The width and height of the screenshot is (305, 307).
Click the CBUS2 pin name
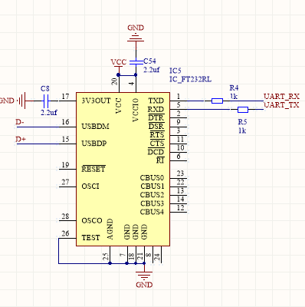point(152,195)
